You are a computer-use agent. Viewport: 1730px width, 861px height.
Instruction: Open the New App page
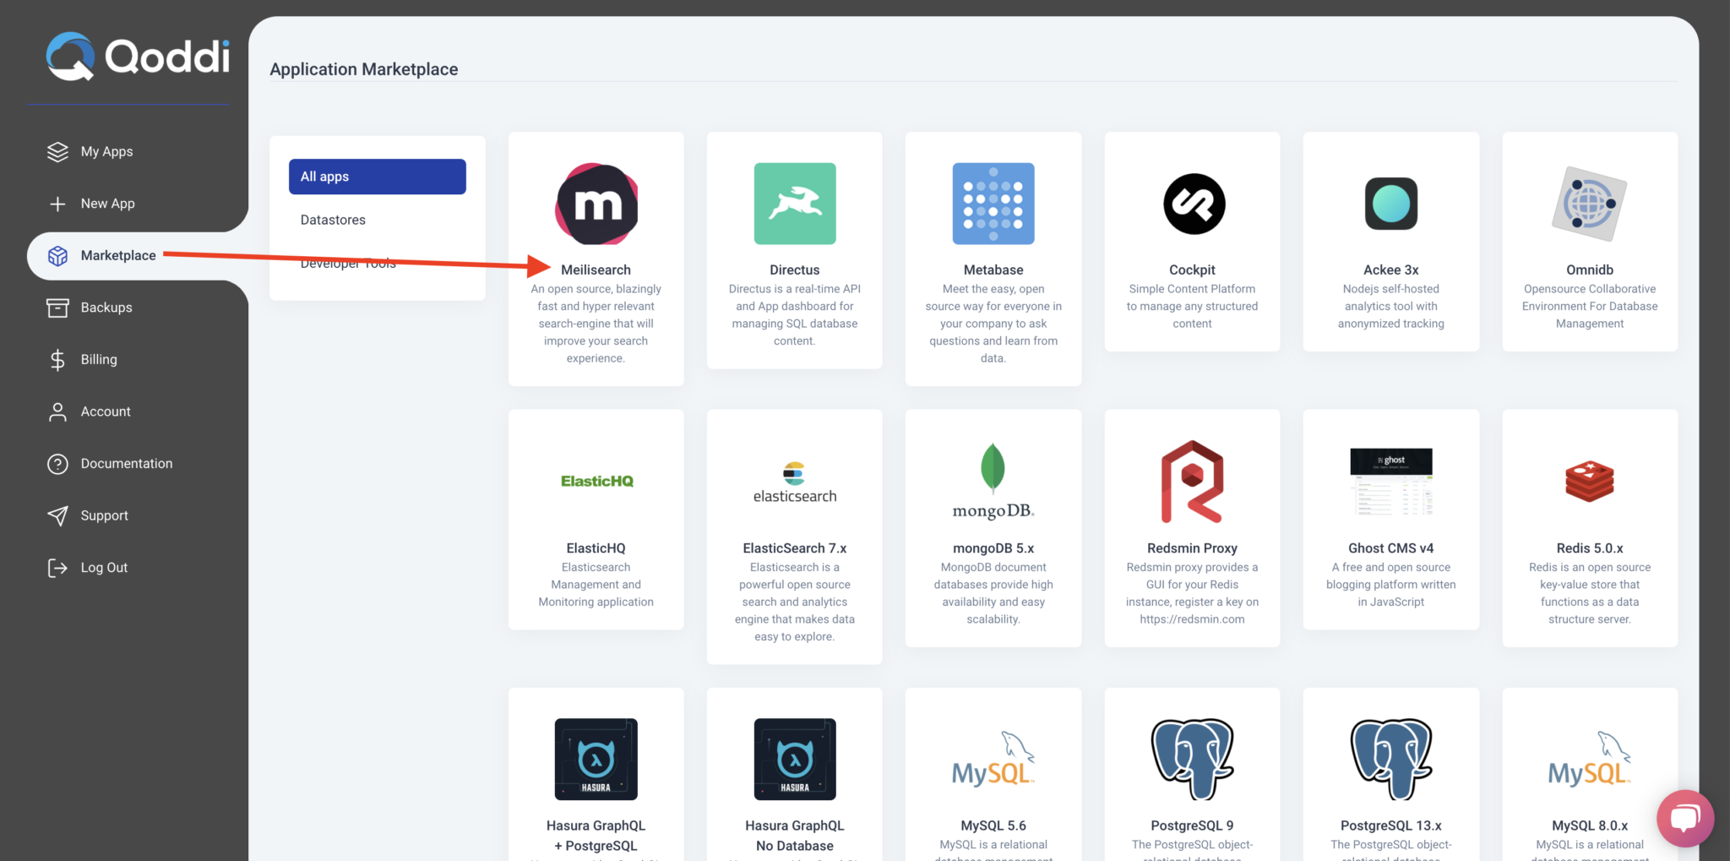107,203
